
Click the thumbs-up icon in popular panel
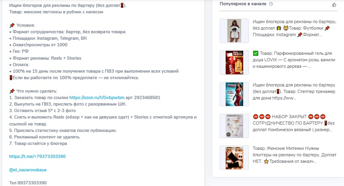334,4
